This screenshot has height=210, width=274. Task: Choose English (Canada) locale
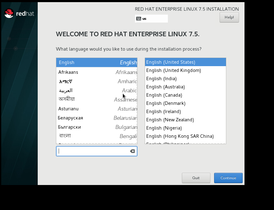tap(186, 95)
